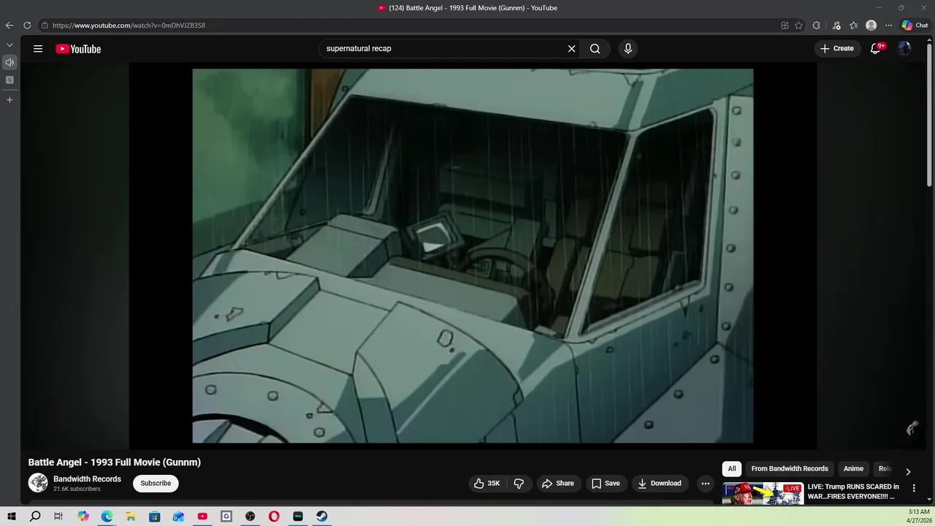Open the Windows Start menu
Screen dimensions: 935x526
click(12, 517)
